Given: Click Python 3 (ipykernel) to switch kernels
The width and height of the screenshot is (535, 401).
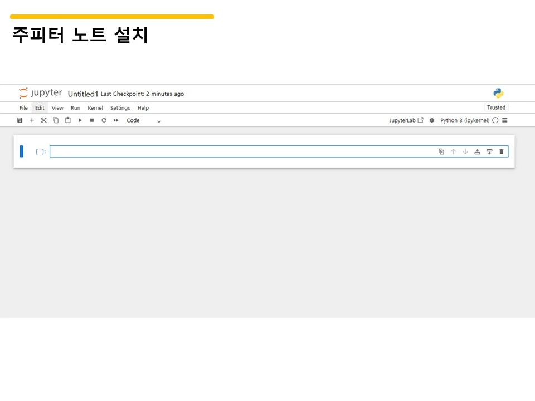Looking at the screenshot, I should (x=465, y=120).
